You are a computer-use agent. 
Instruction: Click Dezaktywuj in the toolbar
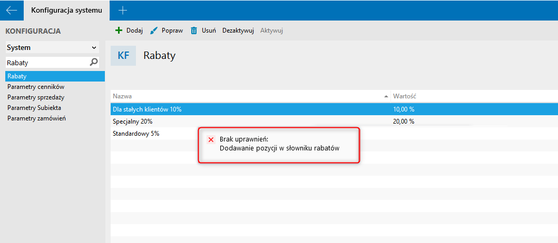[x=238, y=31]
